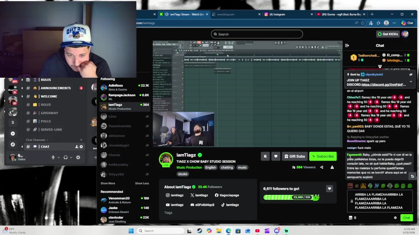Expand the gift leaderboard handle
The width and height of the screenshot is (419, 235).
pyautogui.click(x=380, y=67)
